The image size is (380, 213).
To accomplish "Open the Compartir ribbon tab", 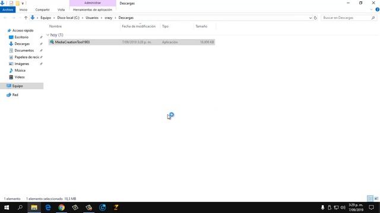I will pyautogui.click(x=42, y=9).
